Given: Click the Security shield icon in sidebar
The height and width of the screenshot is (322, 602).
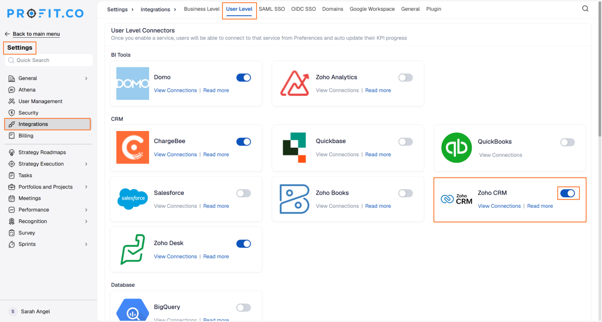Looking at the screenshot, I should (11, 113).
